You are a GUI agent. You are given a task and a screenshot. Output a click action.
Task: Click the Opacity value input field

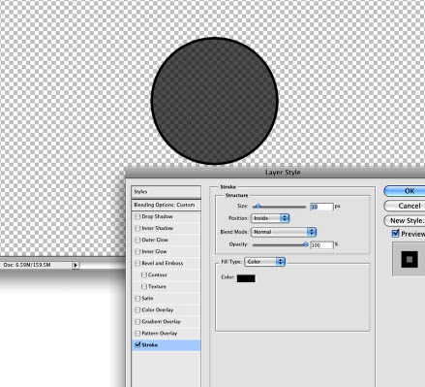click(x=321, y=245)
